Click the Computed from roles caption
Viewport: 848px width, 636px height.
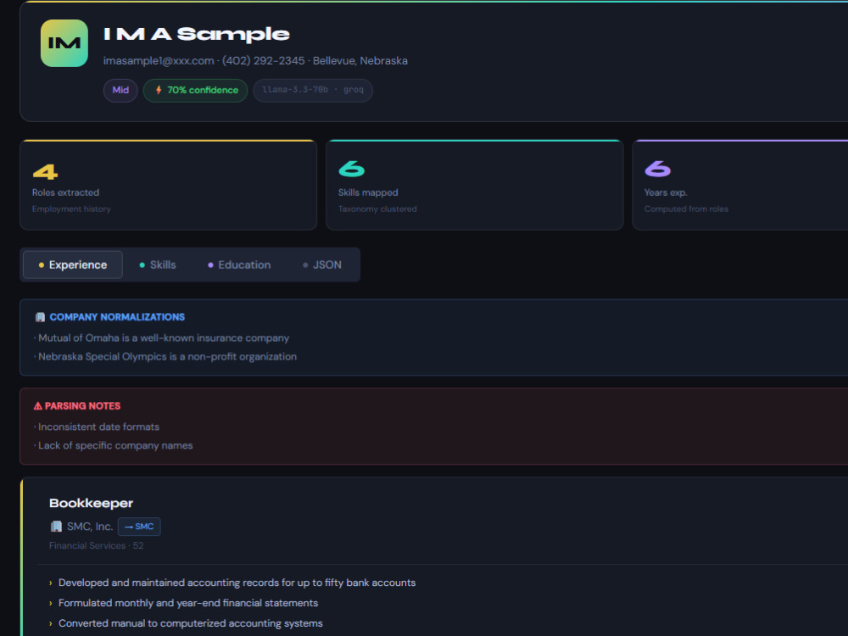click(x=686, y=209)
